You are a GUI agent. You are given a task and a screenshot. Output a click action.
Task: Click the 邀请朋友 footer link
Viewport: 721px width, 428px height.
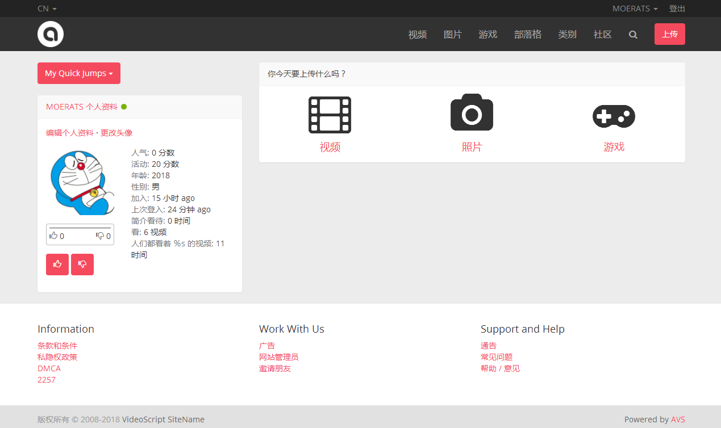[275, 368]
